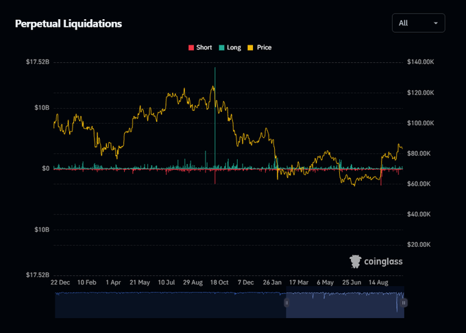Open the All time range dropdown
The width and height of the screenshot is (466, 333).
point(419,23)
